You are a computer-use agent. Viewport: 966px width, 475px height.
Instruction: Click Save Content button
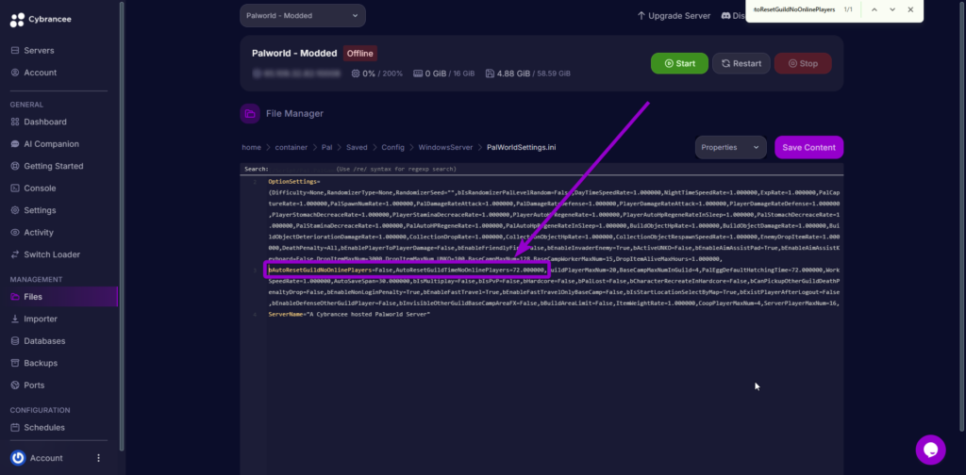pyautogui.click(x=808, y=148)
